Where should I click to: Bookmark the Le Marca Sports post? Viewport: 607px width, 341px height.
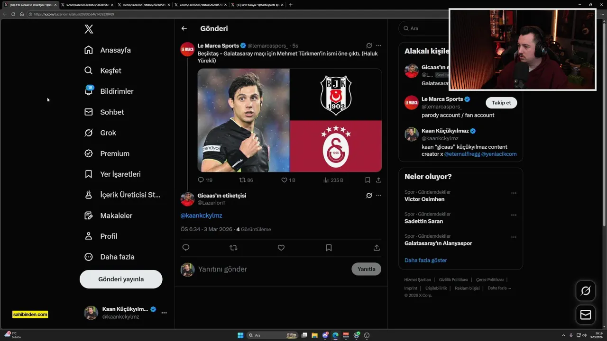click(x=368, y=180)
